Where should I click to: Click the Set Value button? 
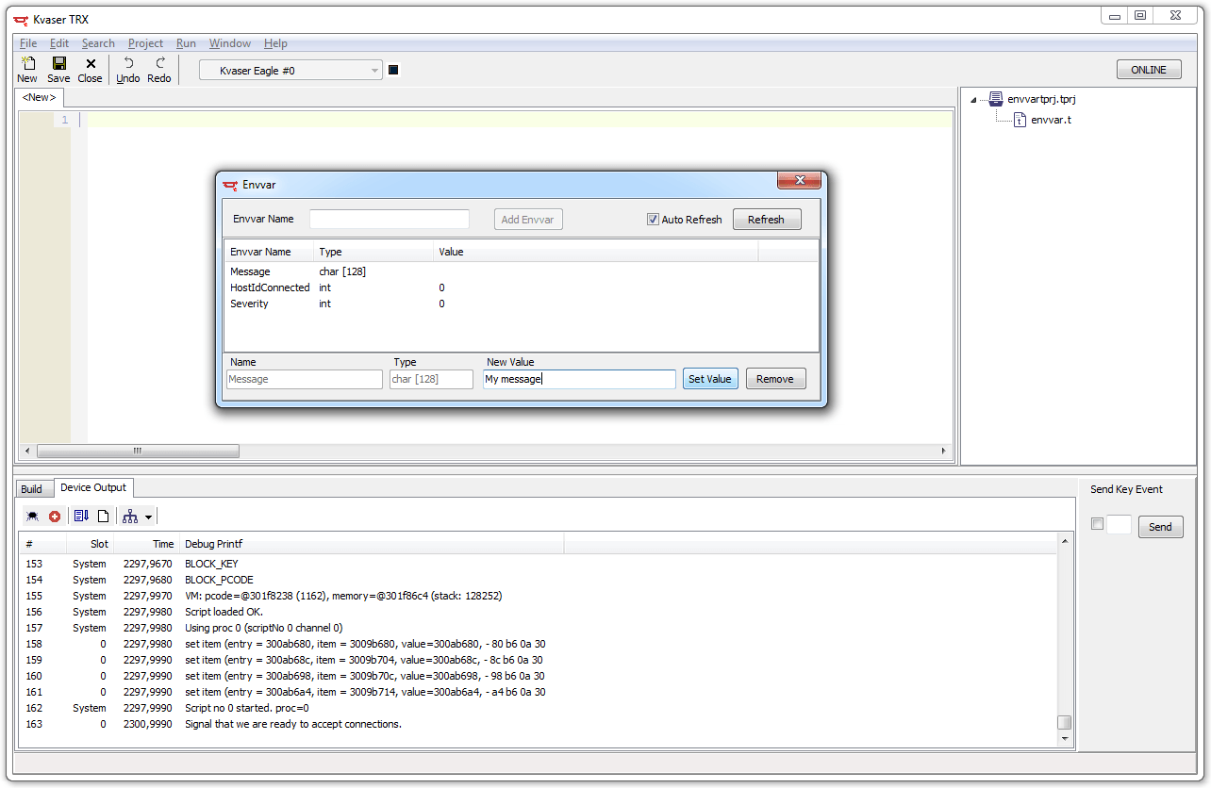(710, 379)
